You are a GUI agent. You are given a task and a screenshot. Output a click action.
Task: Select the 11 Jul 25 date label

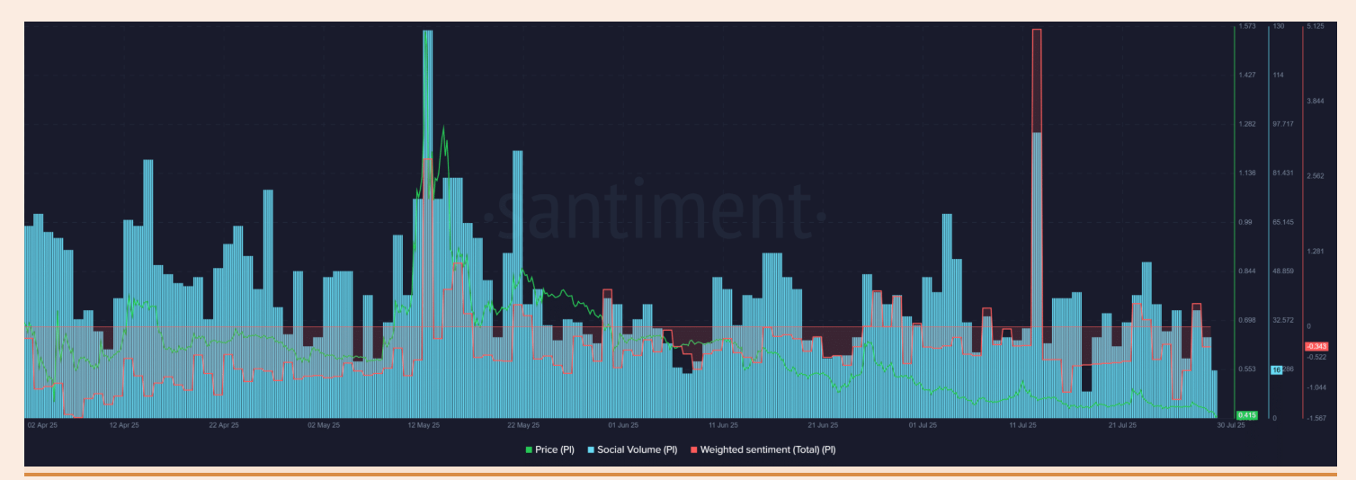(x=1023, y=425)
